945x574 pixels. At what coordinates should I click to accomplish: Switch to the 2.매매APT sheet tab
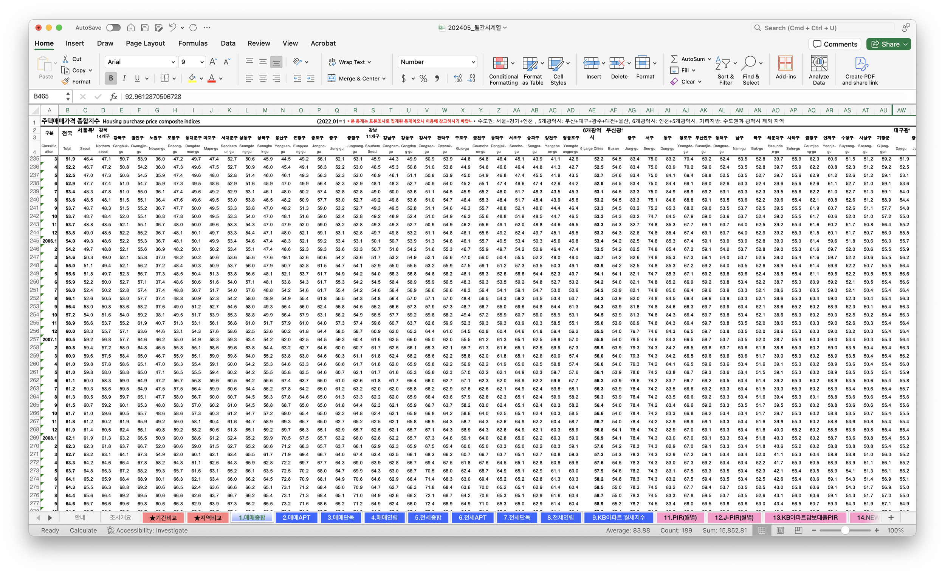click(x=296, y=517)
